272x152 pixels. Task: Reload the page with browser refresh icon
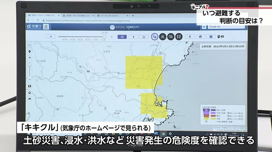[38, 20]
